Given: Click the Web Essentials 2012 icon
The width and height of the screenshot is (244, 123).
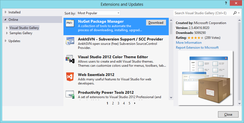Looking at the screenshot, I should 70,77.
